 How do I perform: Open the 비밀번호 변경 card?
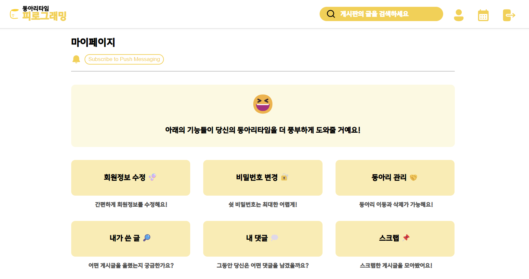pos(262,177)
